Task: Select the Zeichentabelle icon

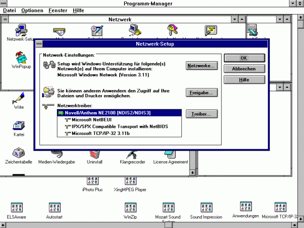Action: pyautogui.click(x=19, y=153)
